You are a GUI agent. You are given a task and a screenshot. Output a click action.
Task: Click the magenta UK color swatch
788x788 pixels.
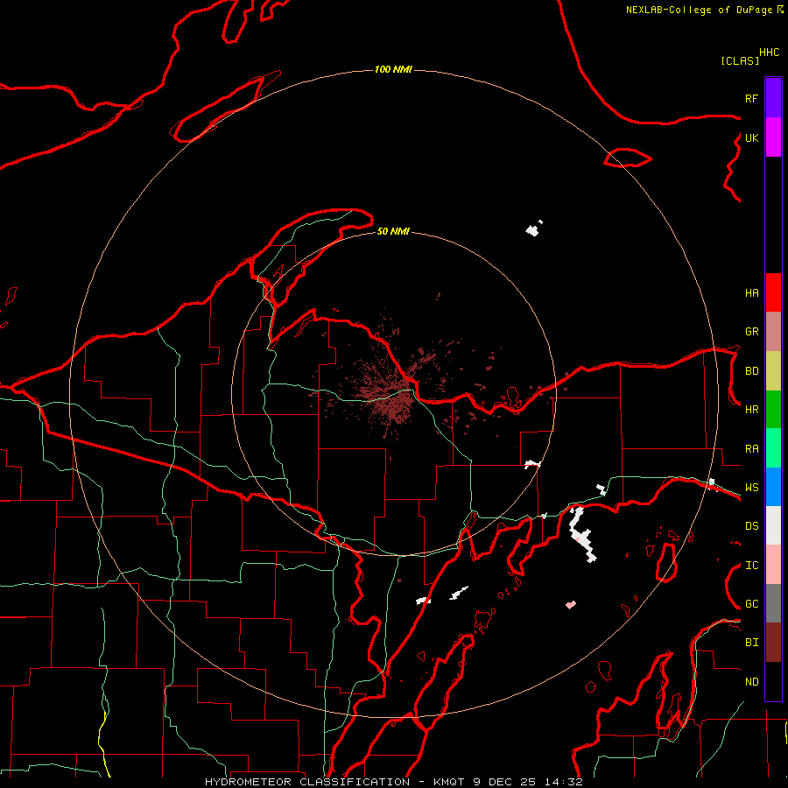click(x=773, y=137)
